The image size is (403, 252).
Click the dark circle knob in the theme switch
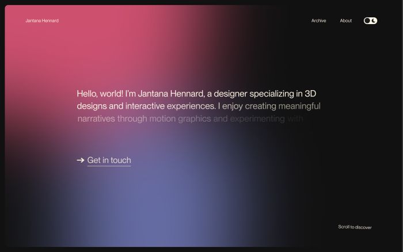367,21
